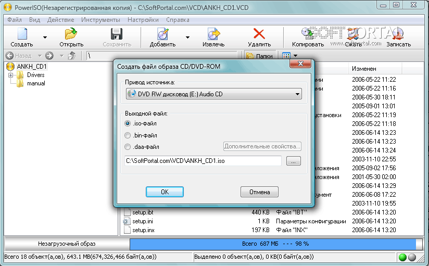429x266 pixels.
Task: Open the Справка menu
Action: click(x=178, y=20)
